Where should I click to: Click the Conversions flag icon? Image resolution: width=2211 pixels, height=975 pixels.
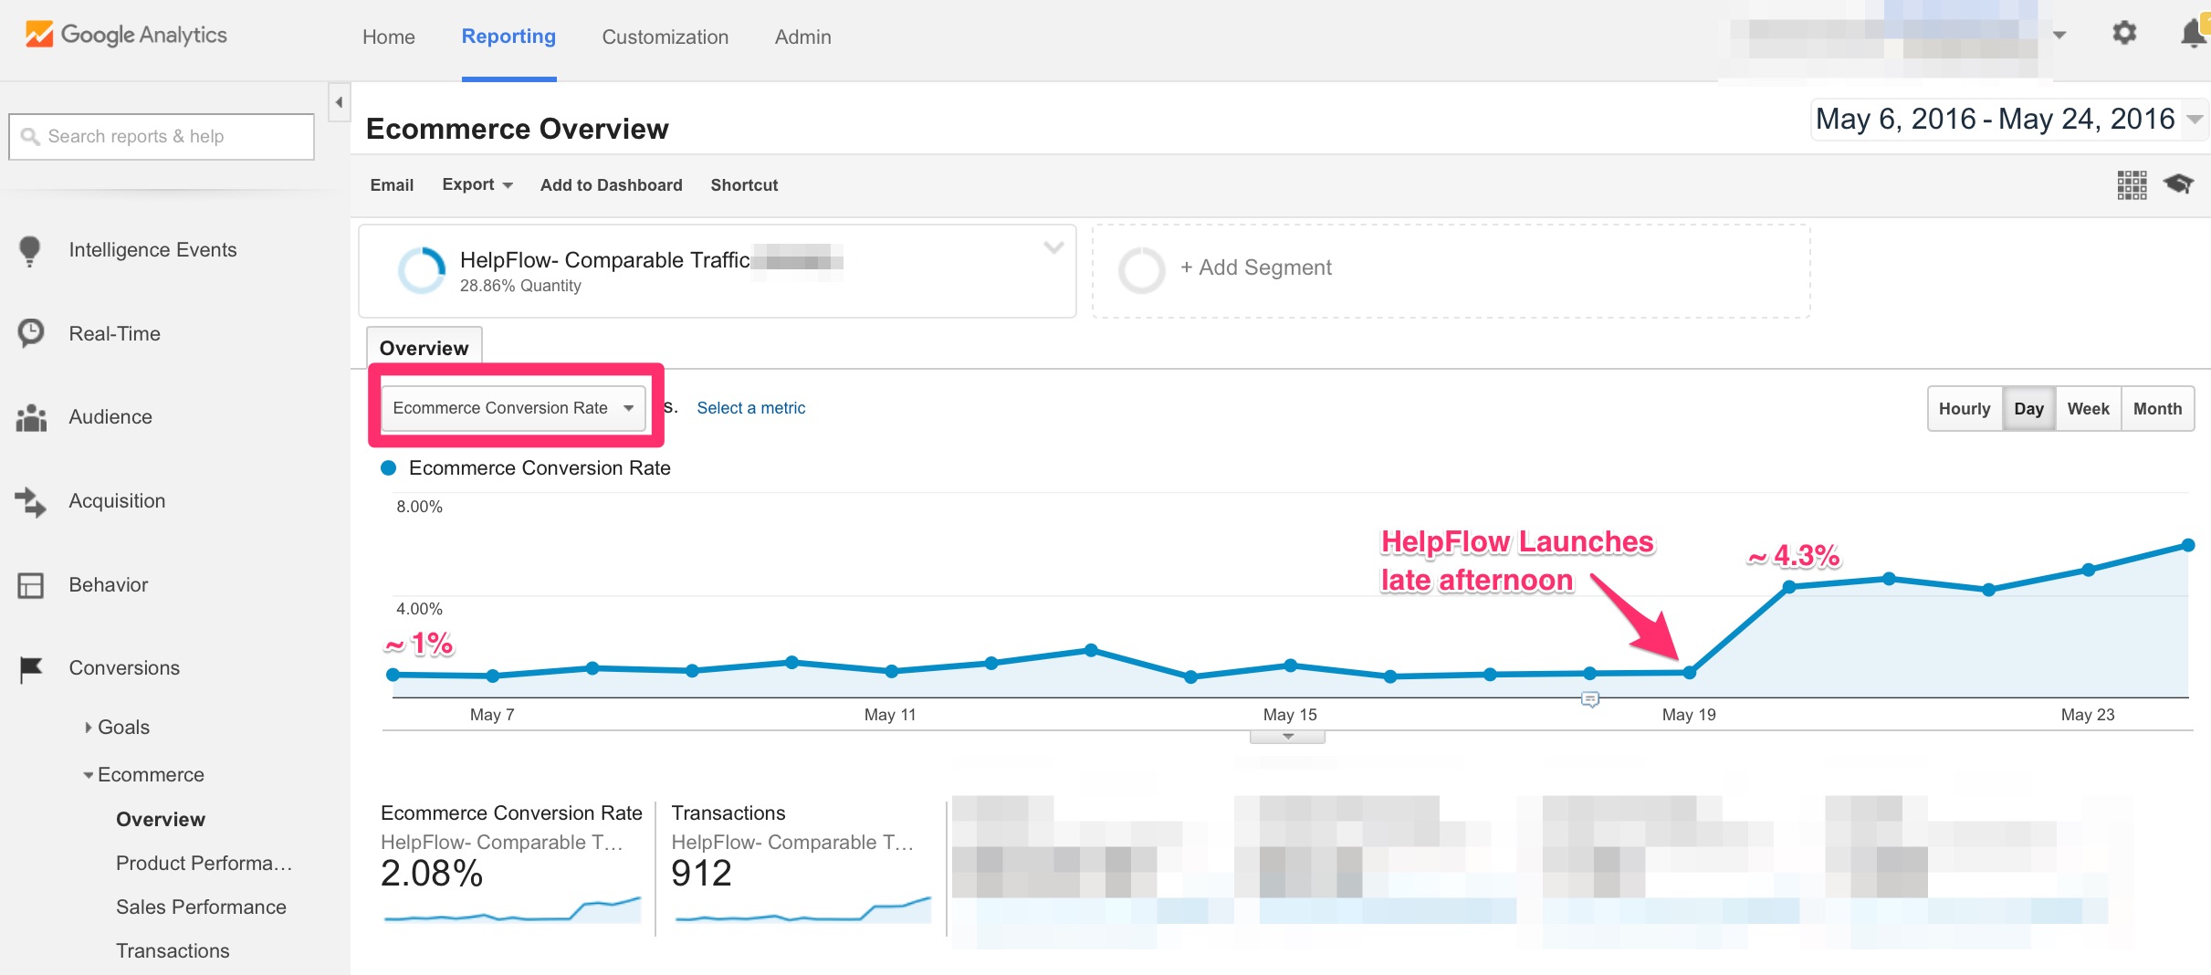click(x=31, y=669)
